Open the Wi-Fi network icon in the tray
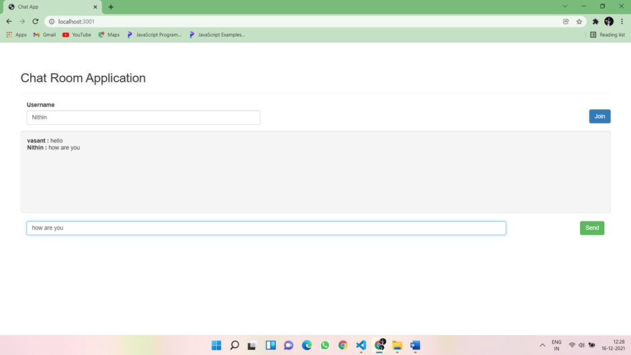Image resolution: width=631 pixels, height=355 pixels. (x=572, y=346)
